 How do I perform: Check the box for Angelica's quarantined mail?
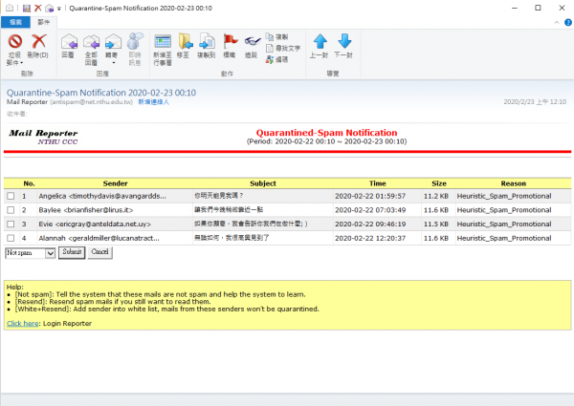[x=11, y=196]
